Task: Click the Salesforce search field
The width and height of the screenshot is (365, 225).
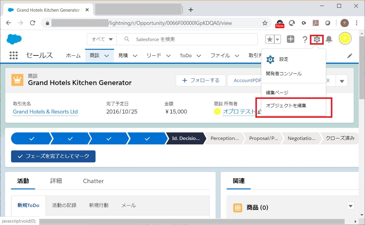Action: pyautogui.click(x=187, y=39)
